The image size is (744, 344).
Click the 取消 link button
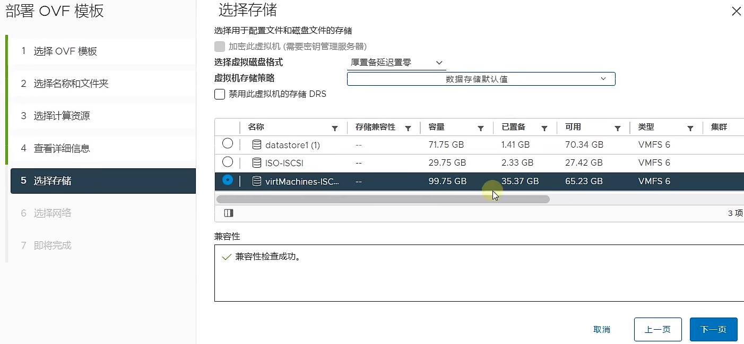602,329
